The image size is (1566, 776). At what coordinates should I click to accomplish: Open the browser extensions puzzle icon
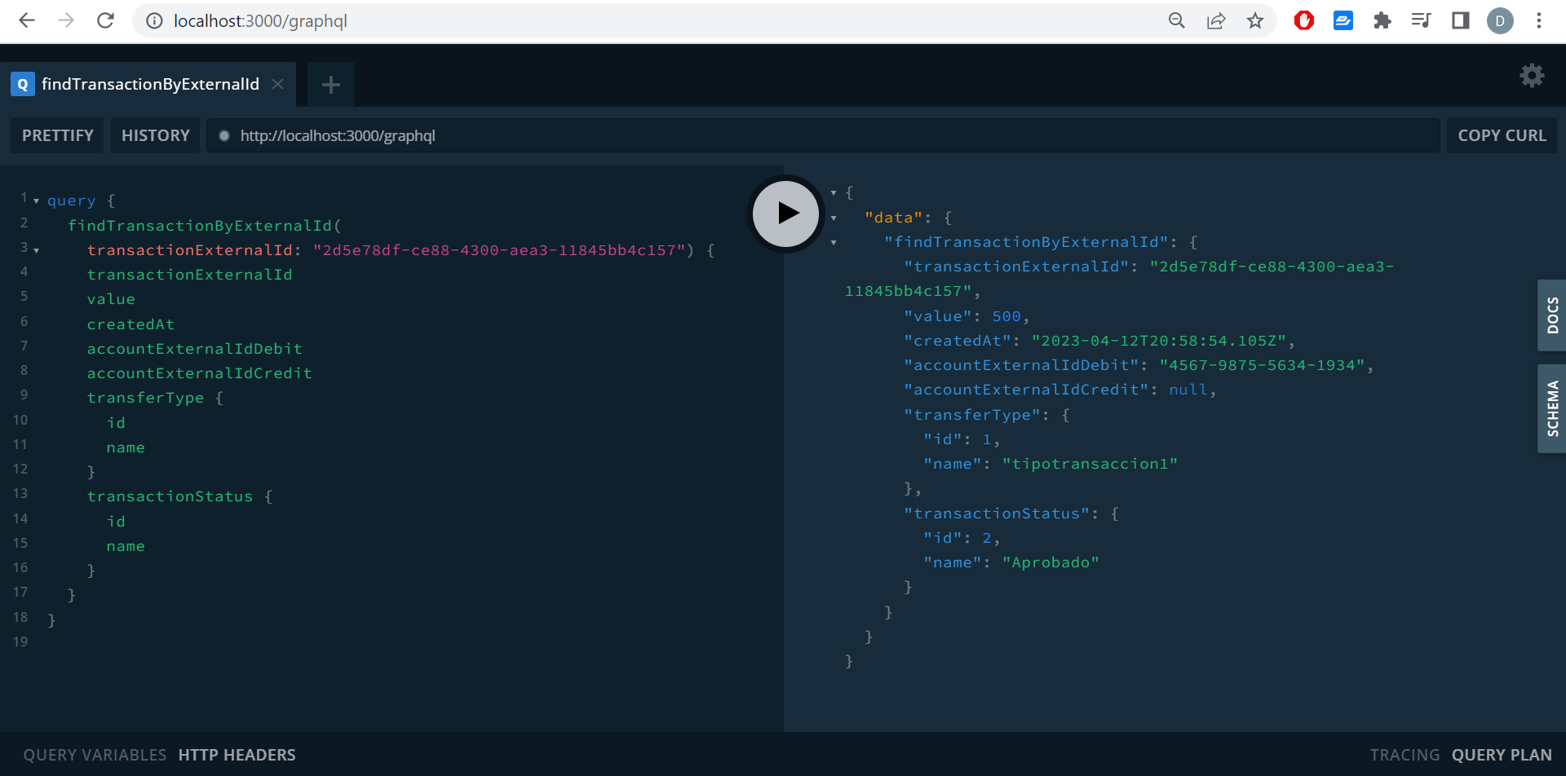pos(1382,20)
